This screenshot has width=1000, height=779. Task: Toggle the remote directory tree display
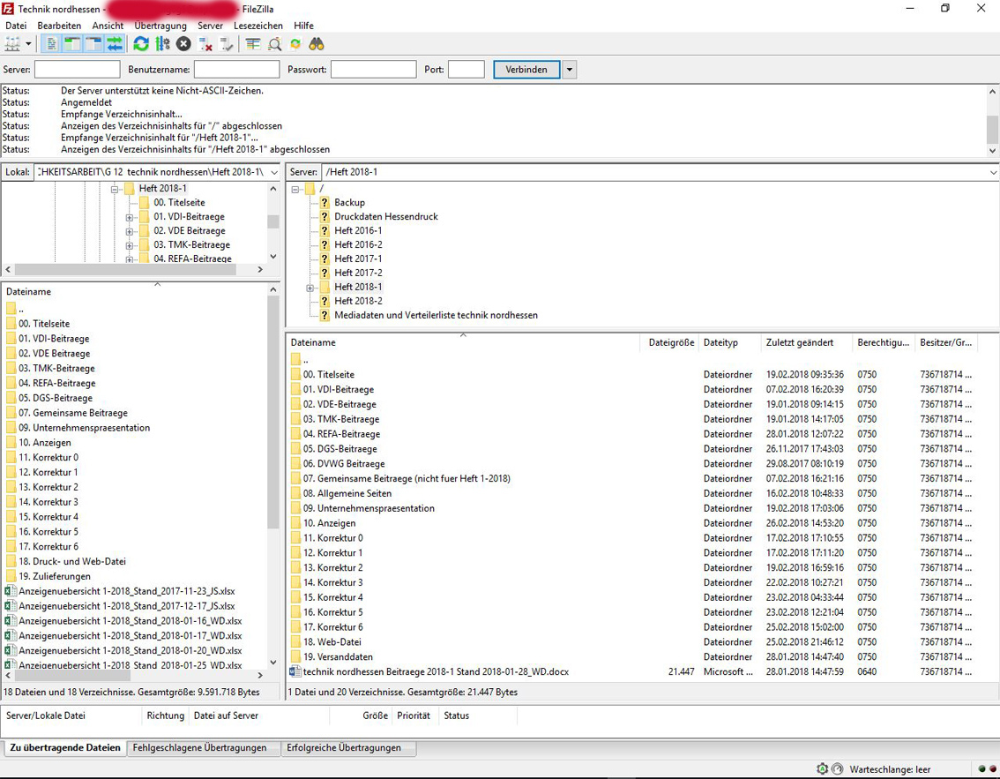[93, 44]
